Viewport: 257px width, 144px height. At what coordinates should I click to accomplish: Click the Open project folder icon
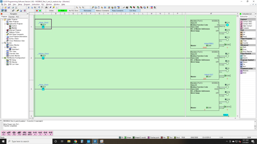5,7
